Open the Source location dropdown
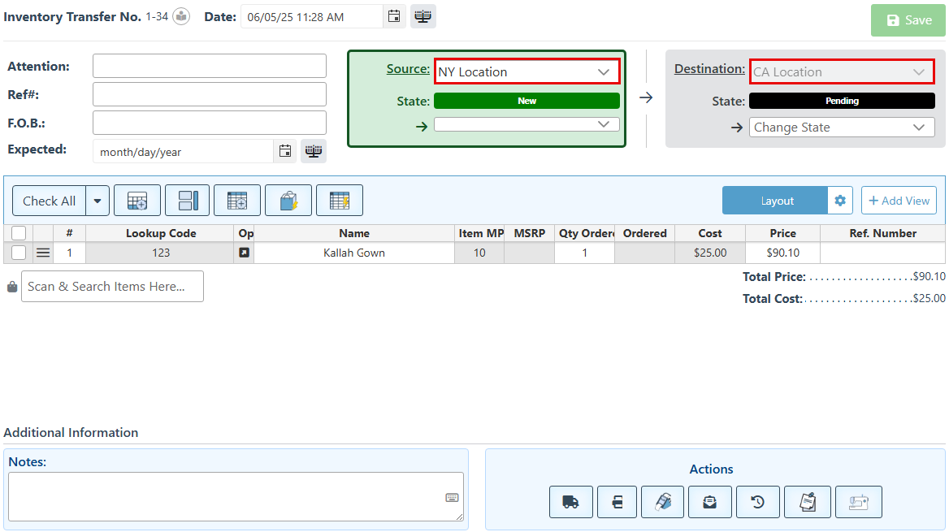 click(527, 71)
